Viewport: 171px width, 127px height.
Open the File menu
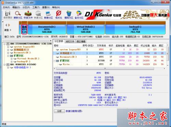coord(6,8)
